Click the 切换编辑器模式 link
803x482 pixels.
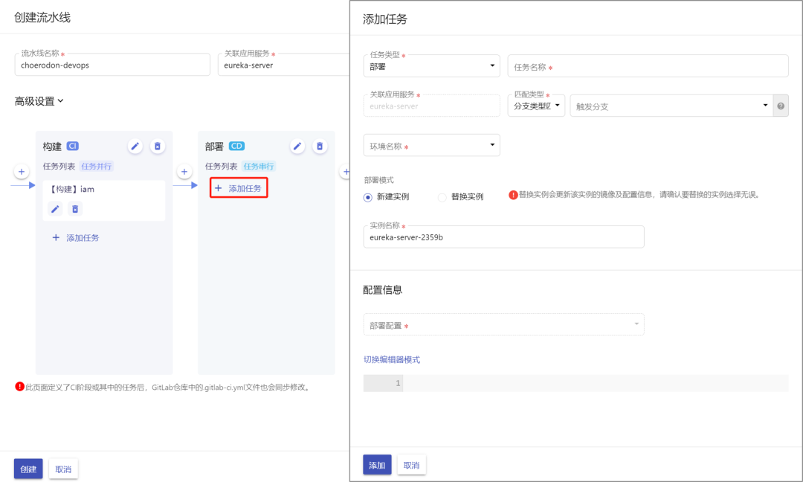tap(392, 360)
